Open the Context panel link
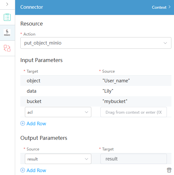The width and height of the screenshot is (174, 175). point(159,7)
